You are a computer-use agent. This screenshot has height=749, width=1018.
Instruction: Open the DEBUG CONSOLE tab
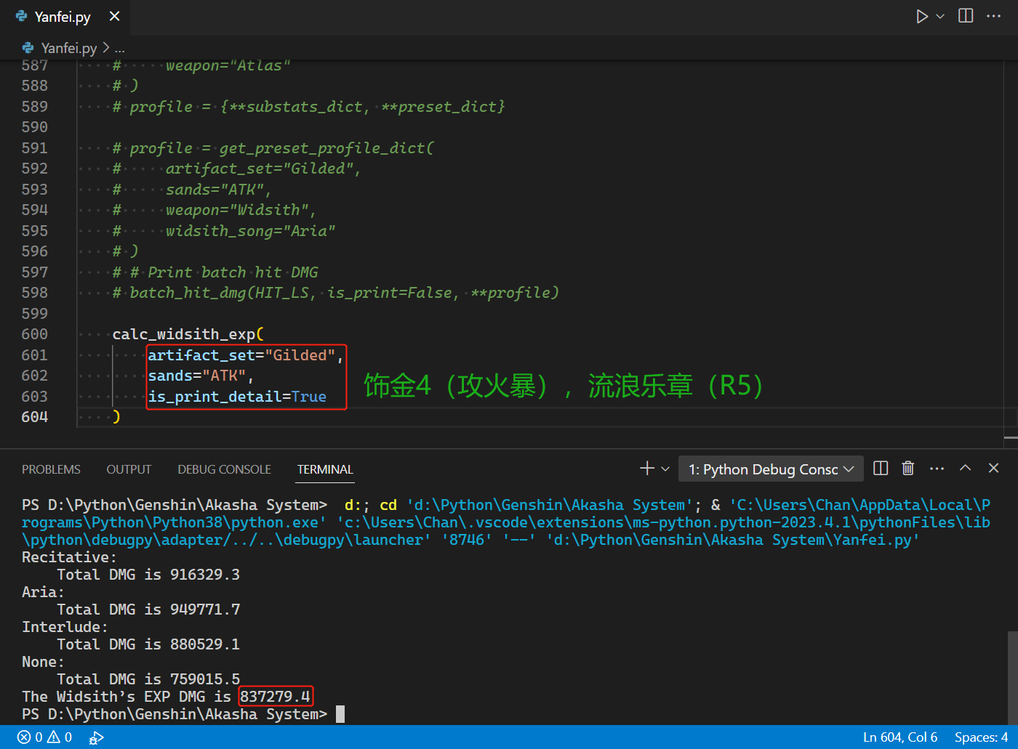[224, 469]
